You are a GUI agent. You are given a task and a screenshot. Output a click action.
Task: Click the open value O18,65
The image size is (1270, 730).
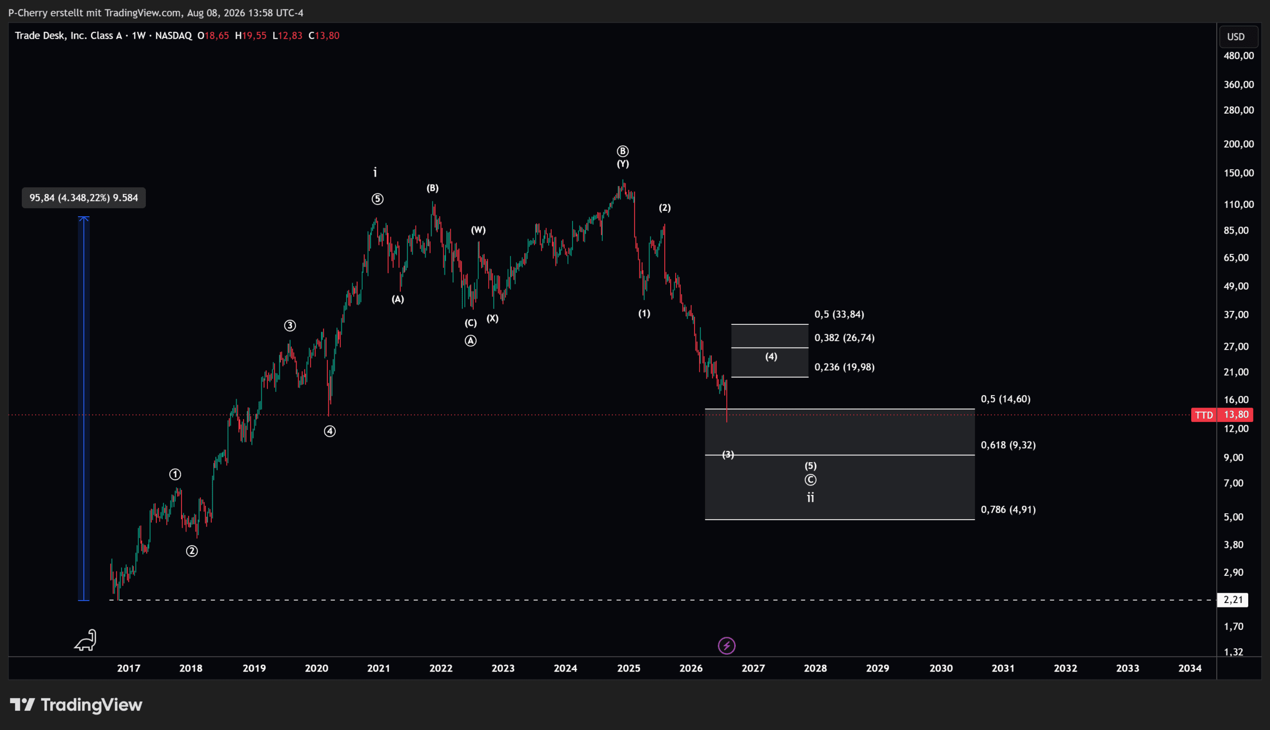point(213,36)
